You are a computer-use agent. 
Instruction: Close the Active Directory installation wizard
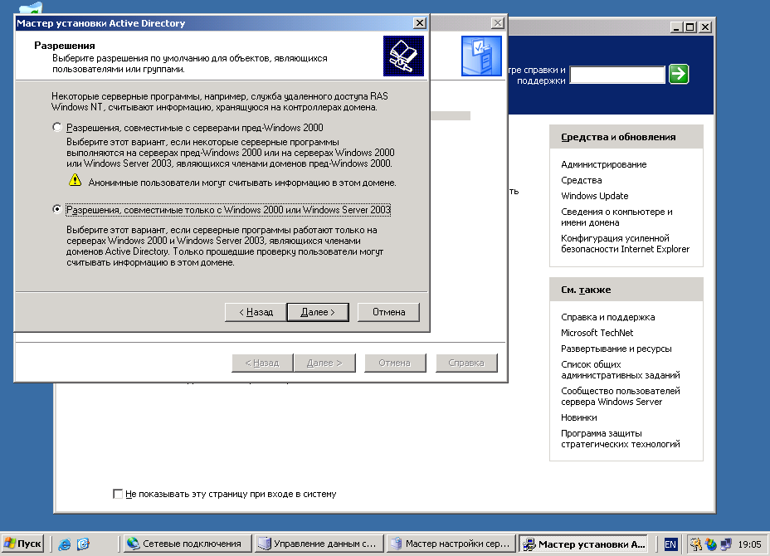(x=419, y=23)
